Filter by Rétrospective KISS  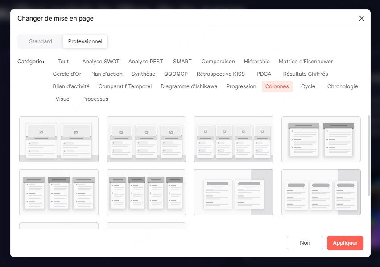pyautogui.click(x=220, y=74)
